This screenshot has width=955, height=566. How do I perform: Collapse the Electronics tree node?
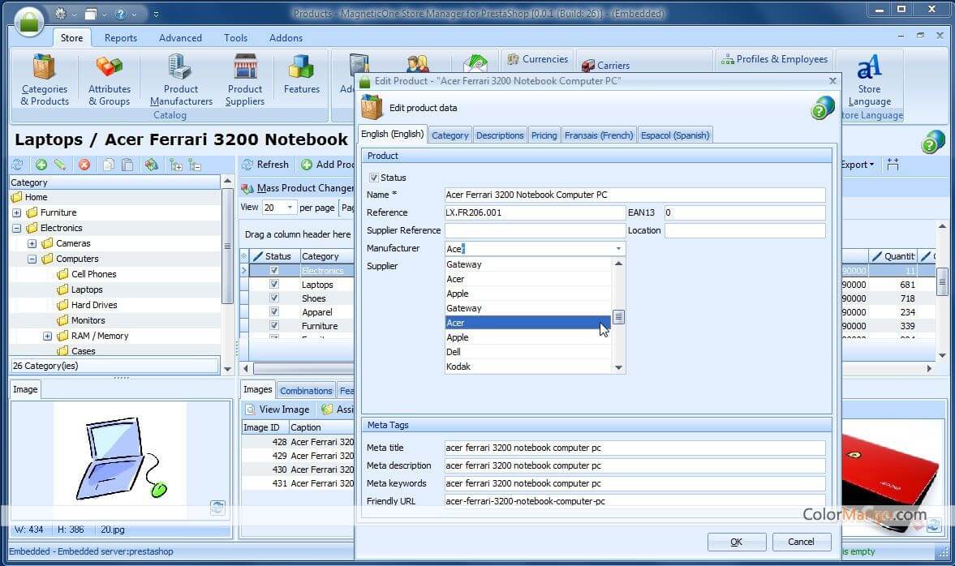[x=16, y=228]
